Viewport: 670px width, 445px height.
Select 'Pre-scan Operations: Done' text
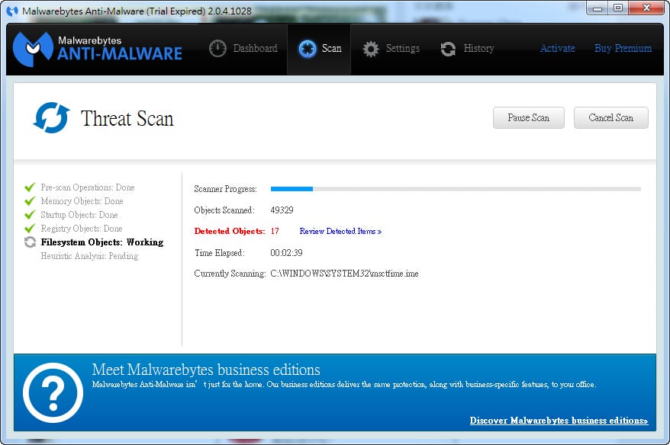(x=88, y=187)
